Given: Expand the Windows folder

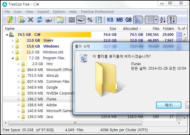Looking at the screenshot, I should [x=13, y=46].
